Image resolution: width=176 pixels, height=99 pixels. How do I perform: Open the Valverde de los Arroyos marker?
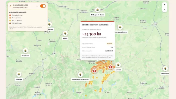pyautogui.click(x=80, y=75)
